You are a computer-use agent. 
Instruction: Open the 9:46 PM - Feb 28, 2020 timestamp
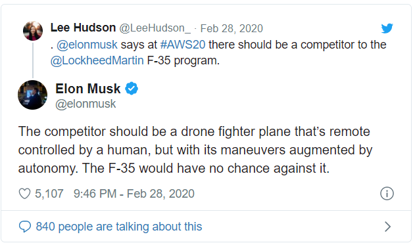134,194
